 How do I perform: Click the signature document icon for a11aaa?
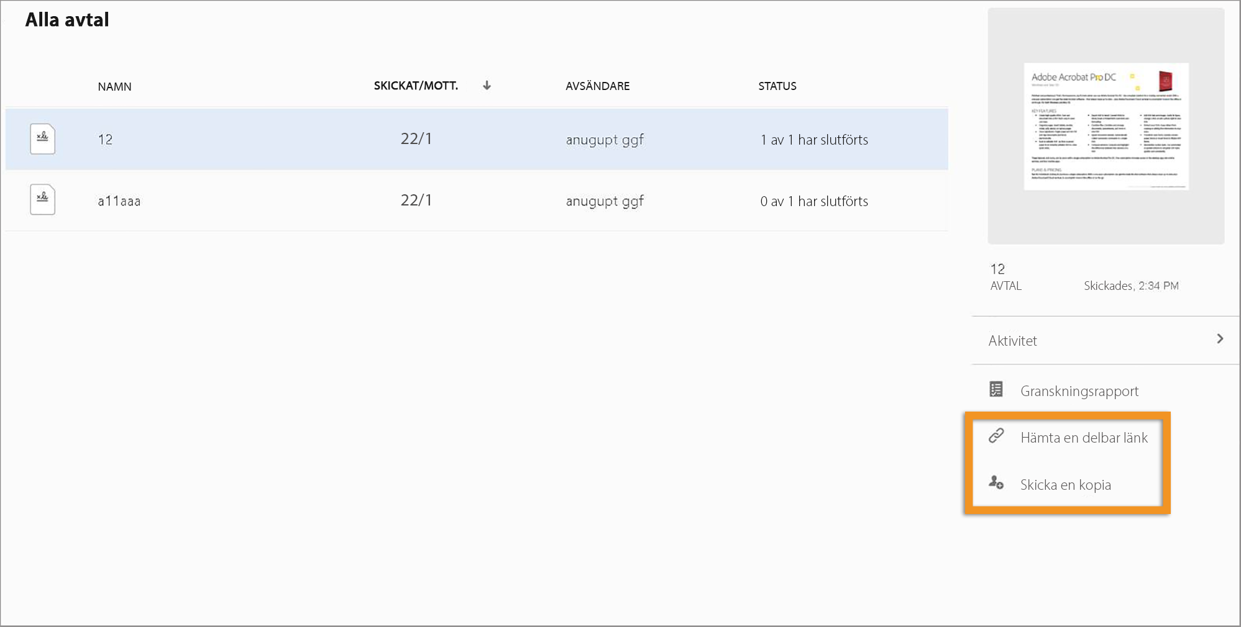tap(42, 200)
